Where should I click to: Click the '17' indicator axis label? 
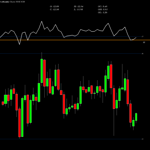[142, 37]
